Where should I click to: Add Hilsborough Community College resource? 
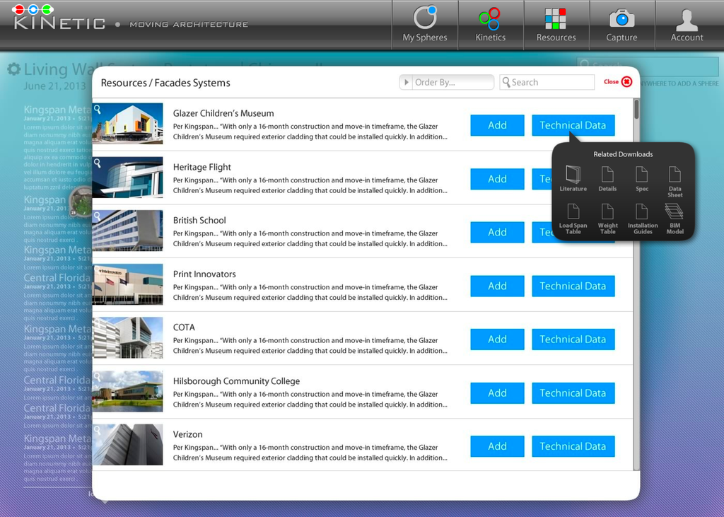[x=497, y=393]
